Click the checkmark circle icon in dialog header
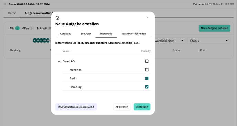Viewport: 237px width, 126px height. [58, 18]
